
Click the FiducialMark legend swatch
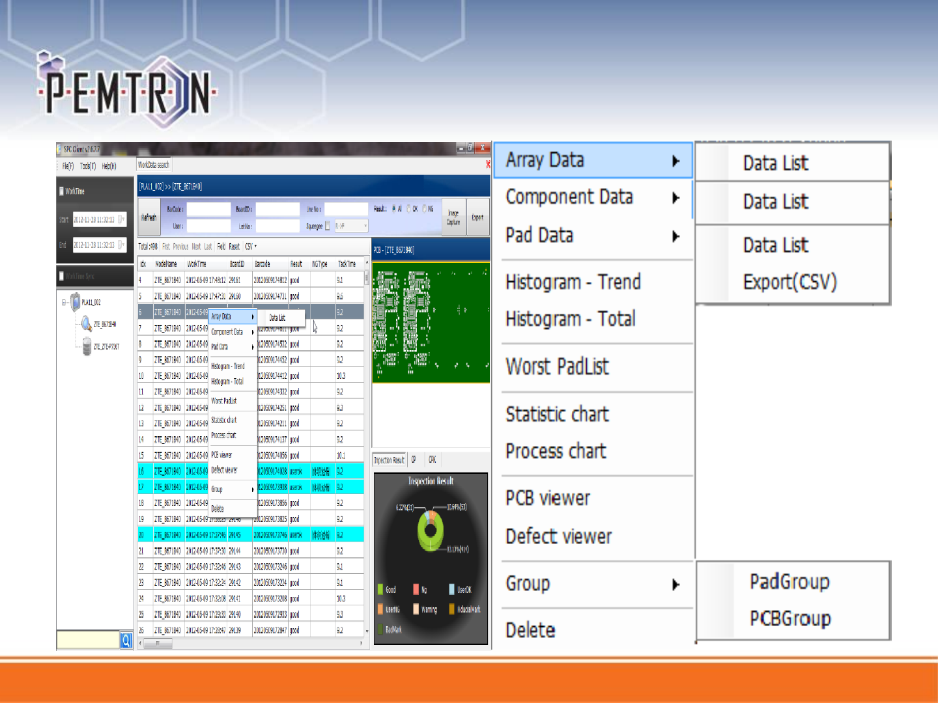451,609
